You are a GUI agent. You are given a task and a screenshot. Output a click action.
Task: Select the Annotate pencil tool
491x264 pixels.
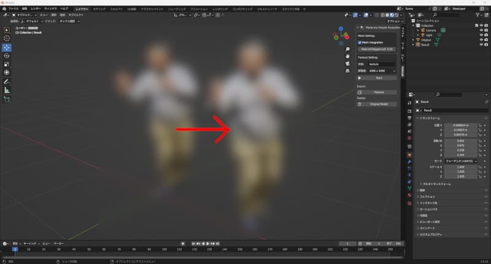pos(7,81)
